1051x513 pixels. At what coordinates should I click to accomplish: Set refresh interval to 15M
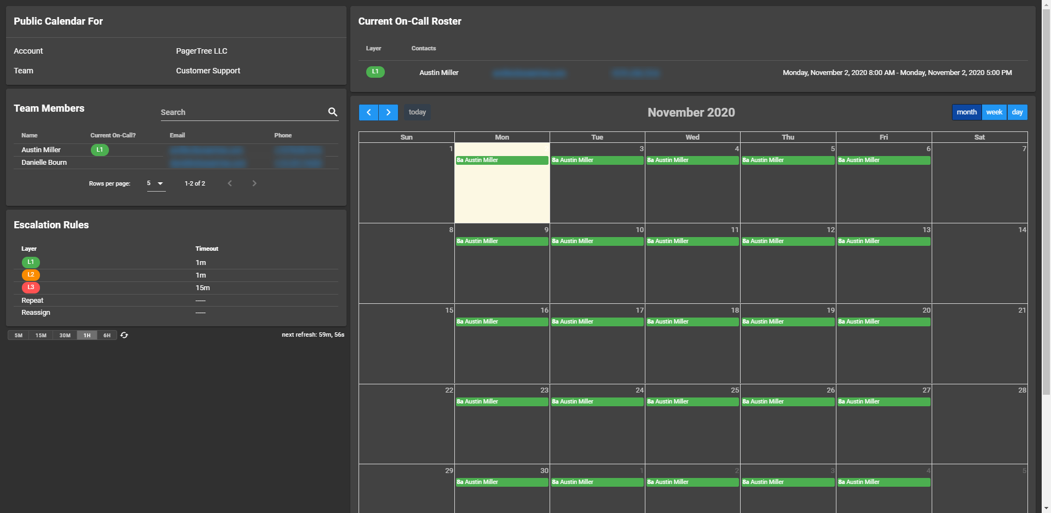coord(41,335)
